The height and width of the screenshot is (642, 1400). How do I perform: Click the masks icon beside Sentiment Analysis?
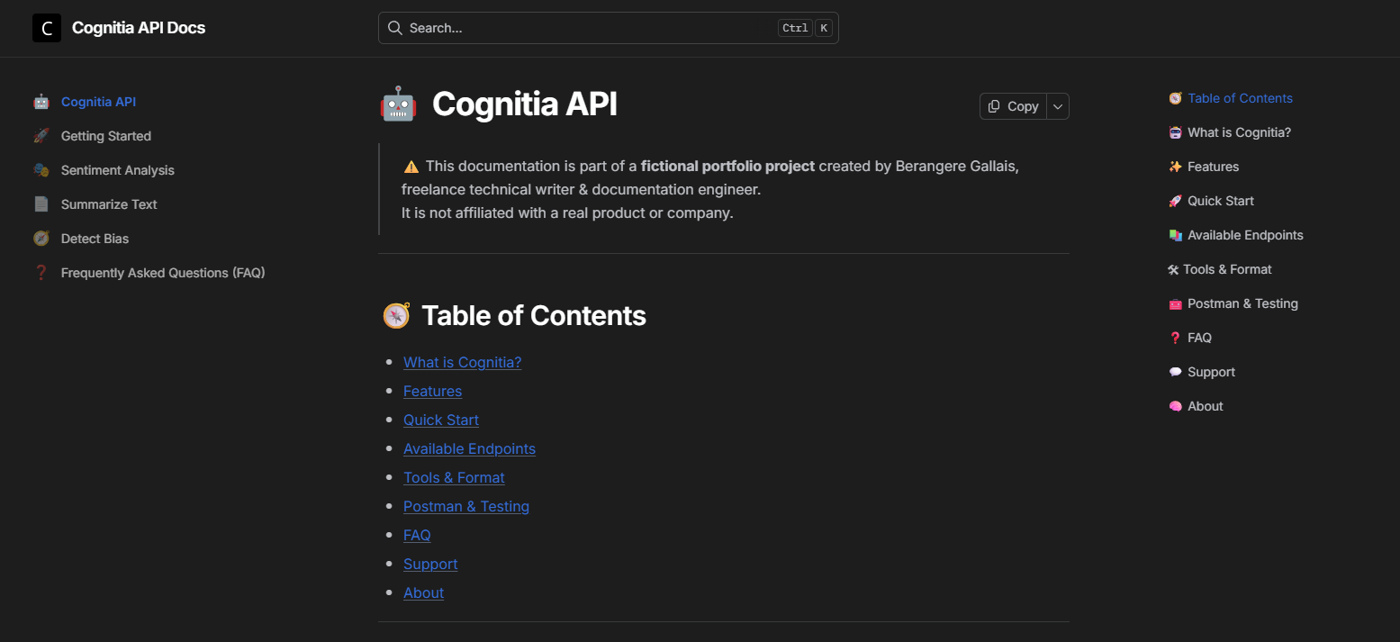click(x=41, y=170)
